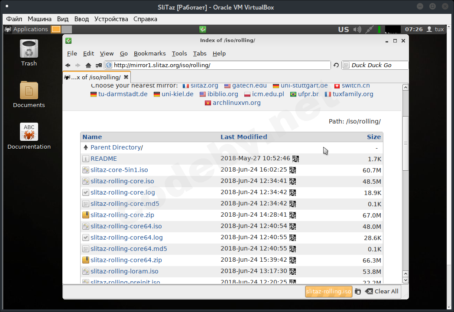Viewport: 454px width, 312px height.
Task: Open QR code for slitaz-core-5in1.iso
Action: point(292,170)
